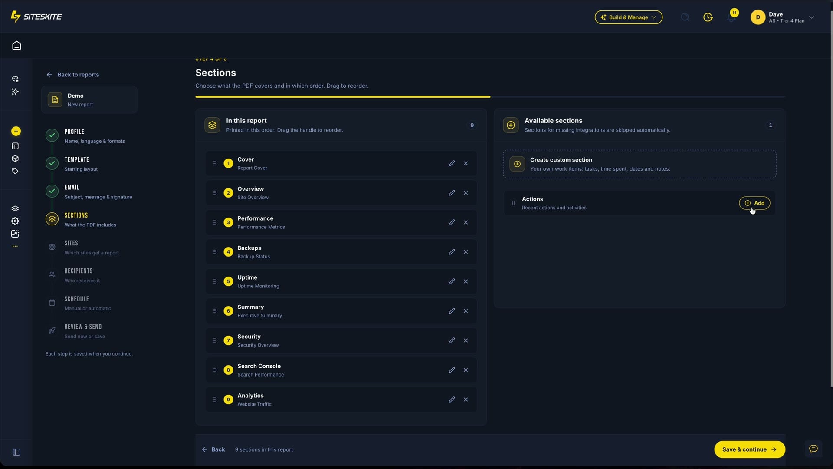Image resolution: width=833 pixels, height=469 pixels.
Task: Go back to reports link
Action: click(x=73, y=75)
